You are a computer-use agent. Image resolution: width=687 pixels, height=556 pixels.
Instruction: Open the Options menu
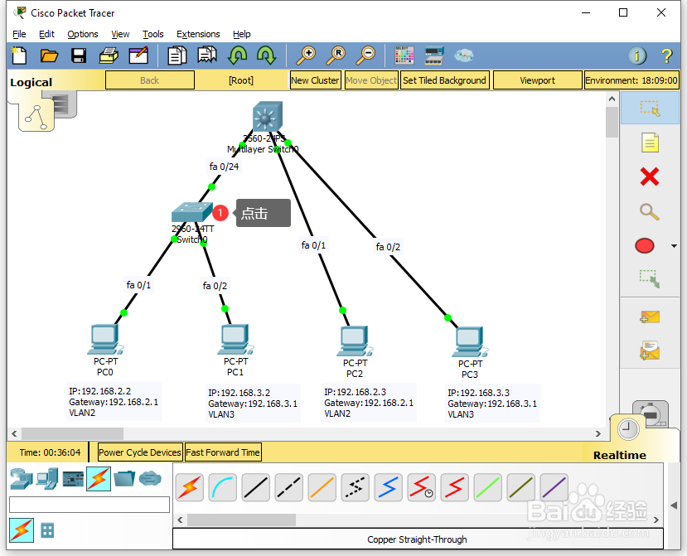click(x=83, y=34)
